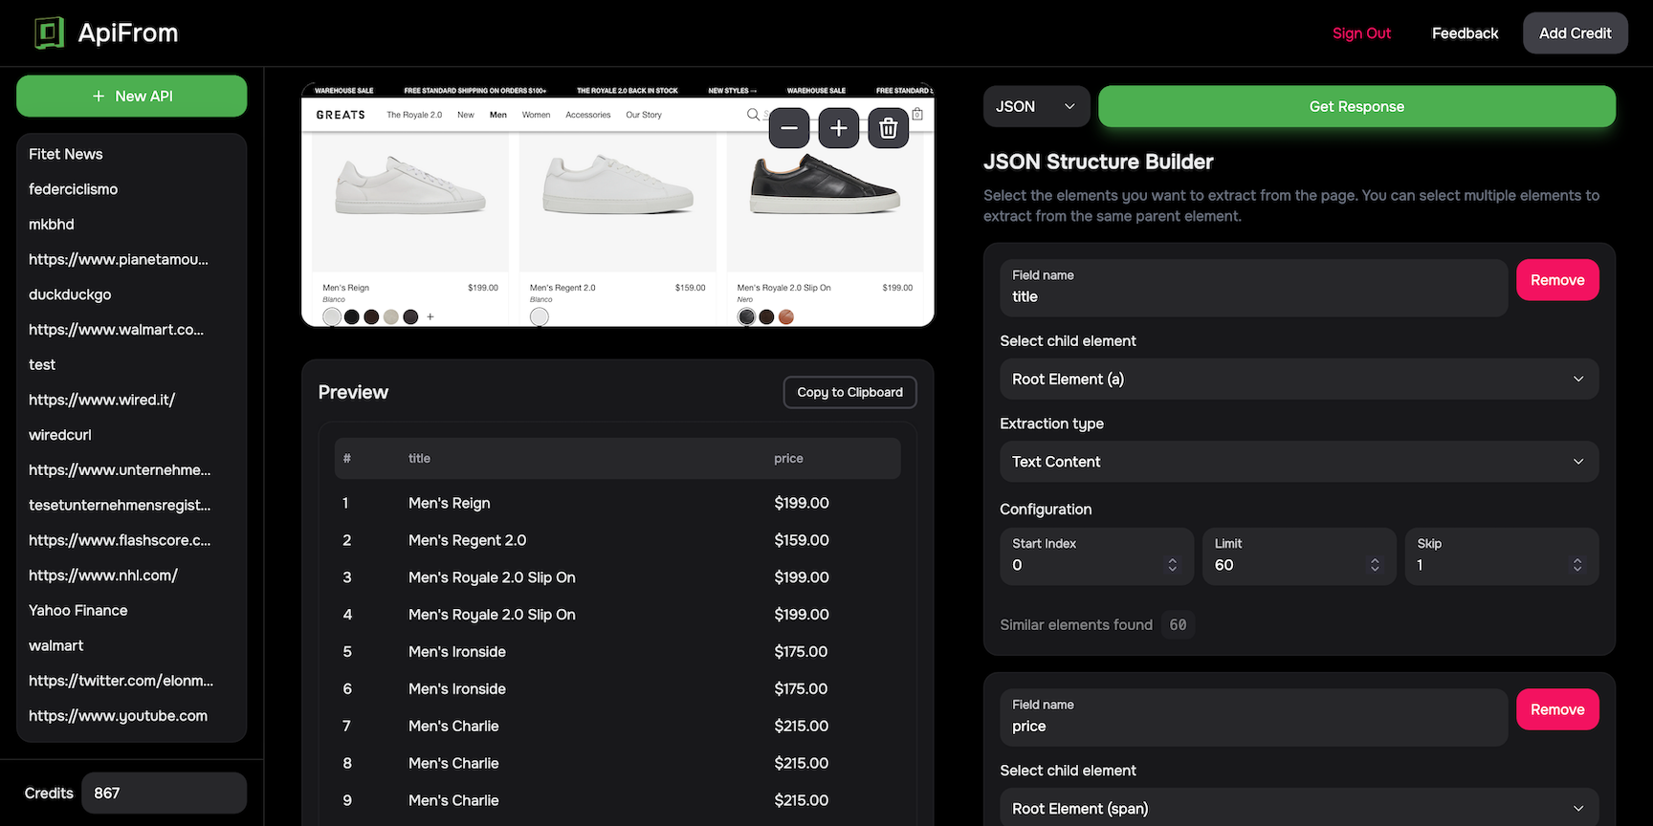Click the Add Credit button

tap(1575, 33)
